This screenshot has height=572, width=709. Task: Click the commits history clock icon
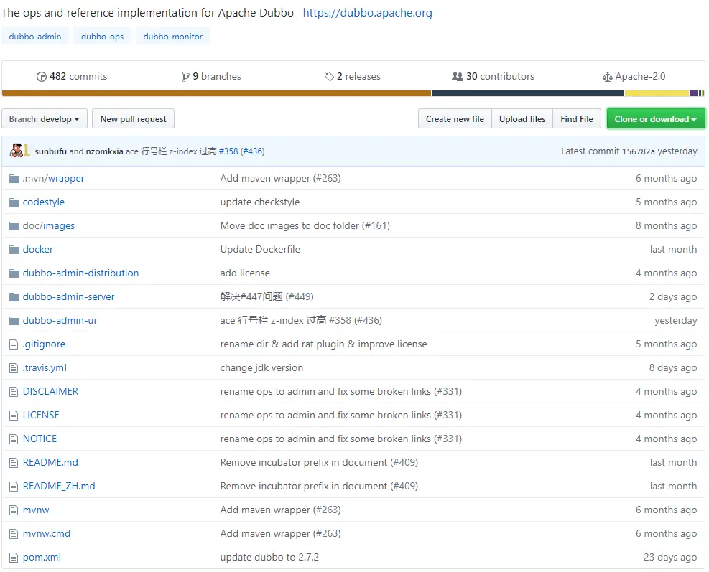[x=41, y=77]
